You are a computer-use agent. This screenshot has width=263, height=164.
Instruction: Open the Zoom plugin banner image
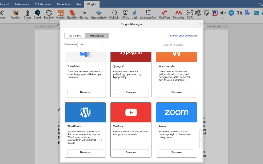(x=176, y=112)
